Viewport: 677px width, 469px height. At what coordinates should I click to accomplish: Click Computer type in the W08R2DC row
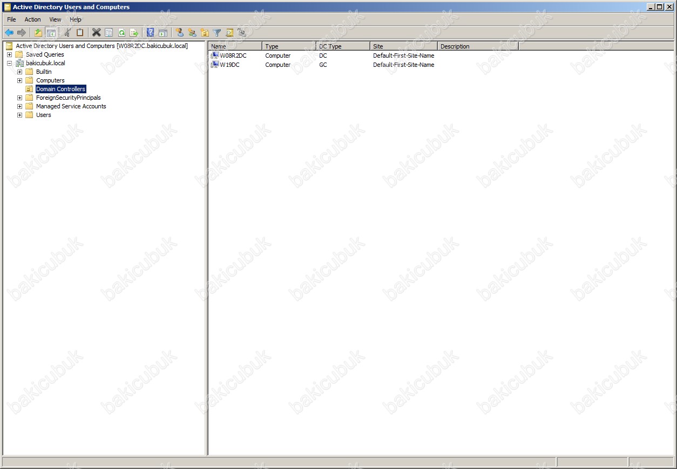[278, 56]
